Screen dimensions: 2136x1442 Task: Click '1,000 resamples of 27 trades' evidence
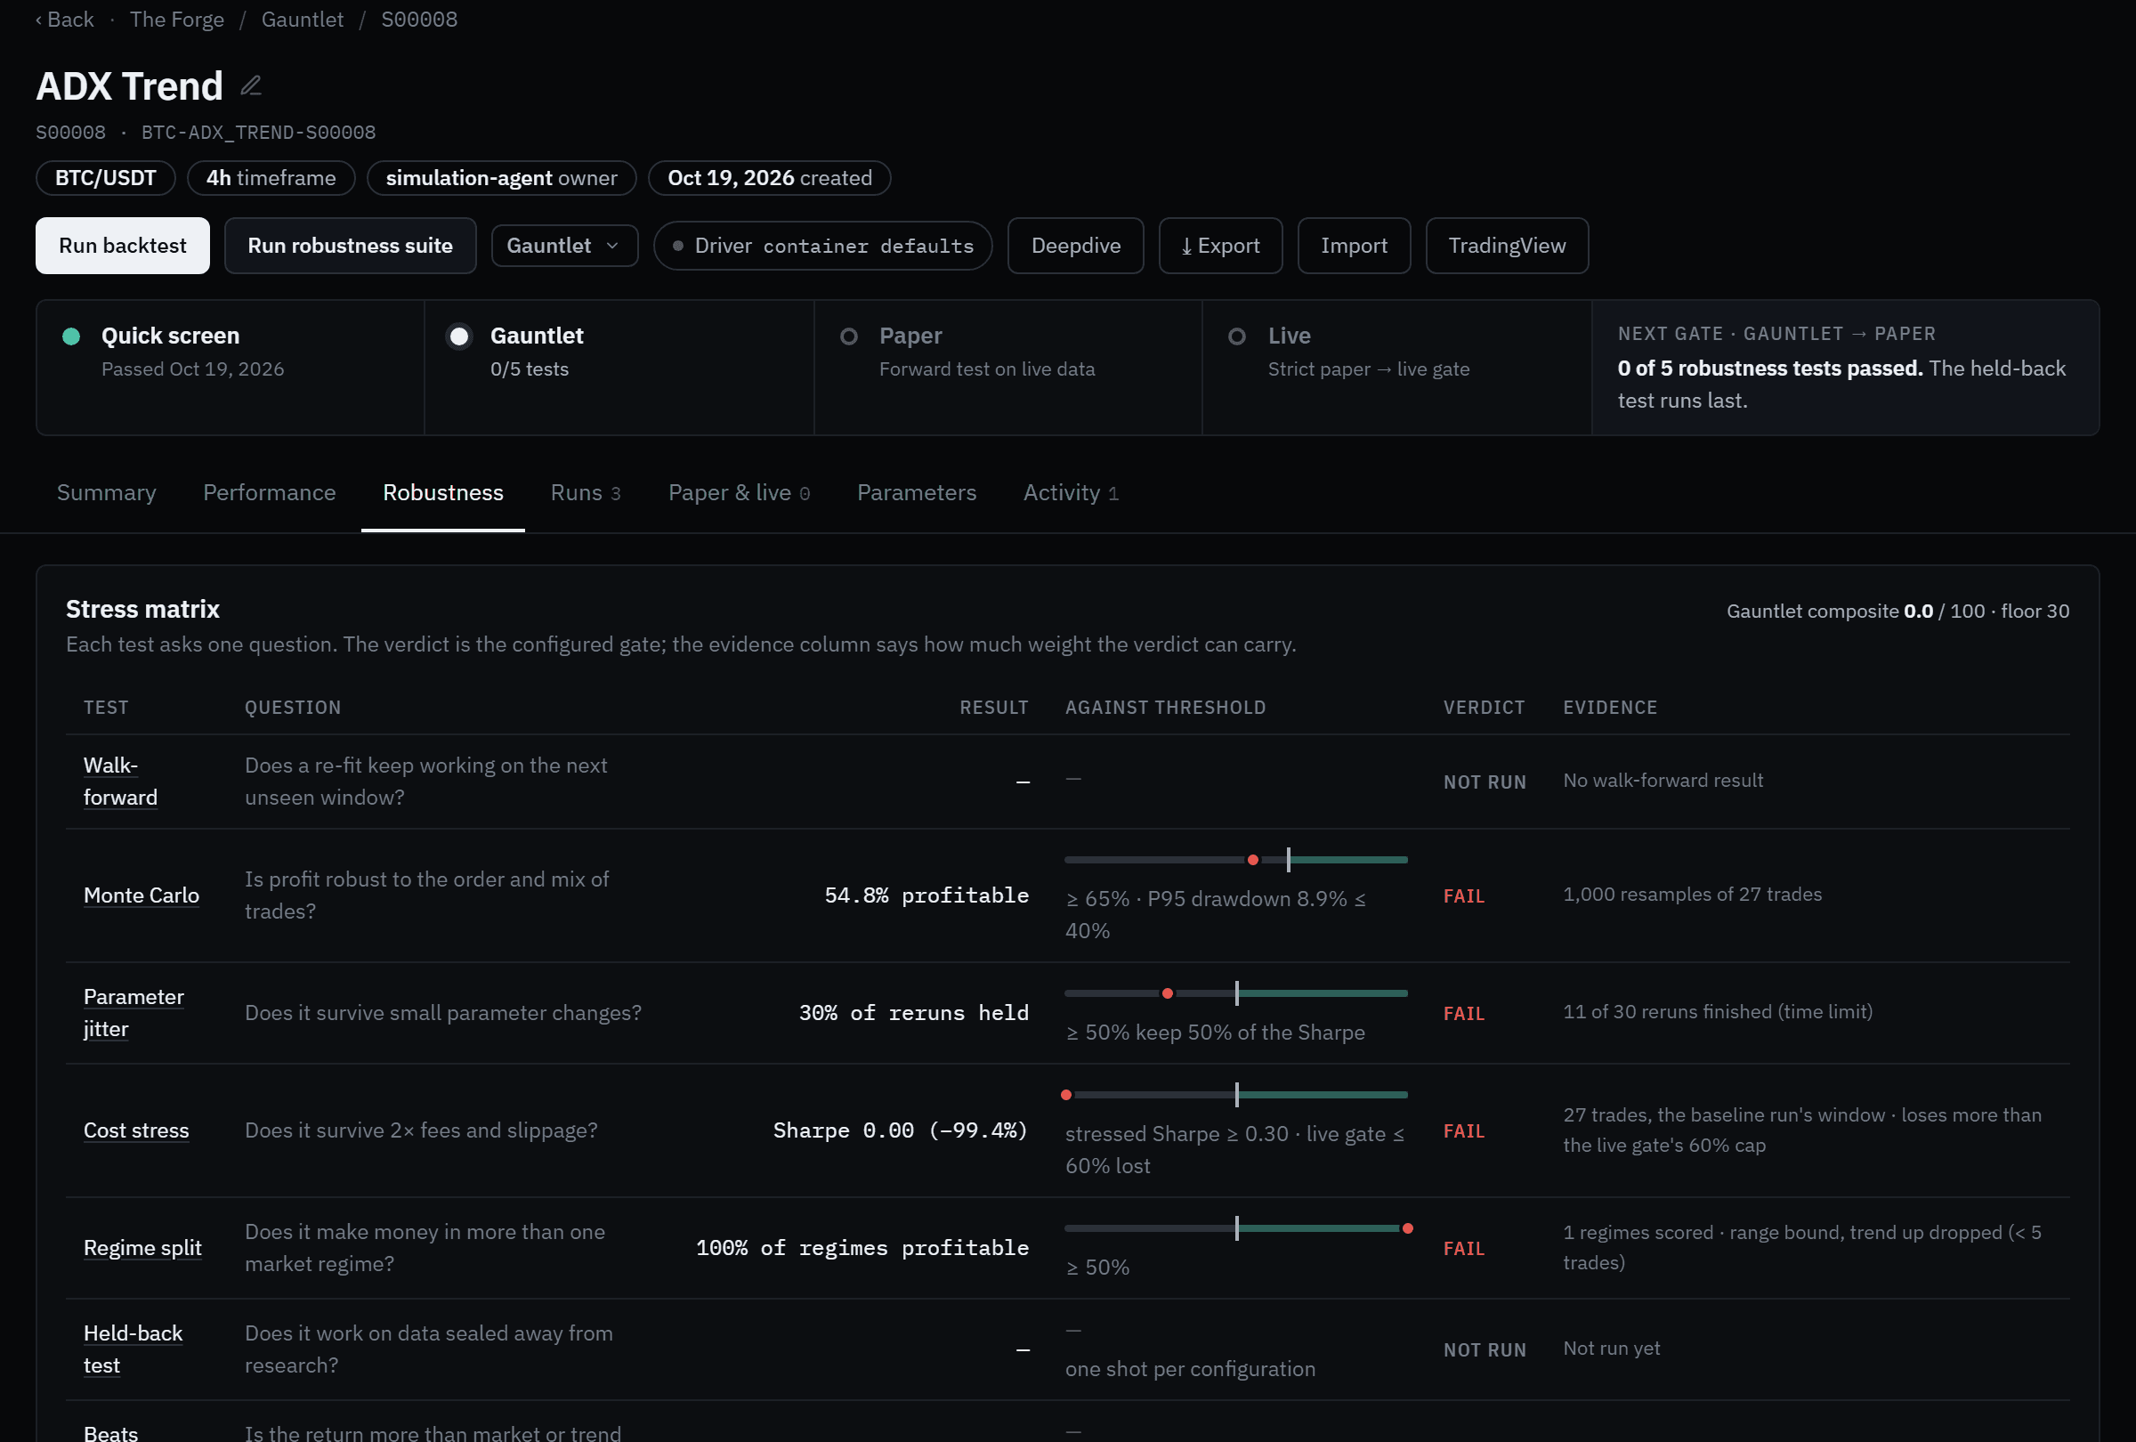(x=1692, y=895)
